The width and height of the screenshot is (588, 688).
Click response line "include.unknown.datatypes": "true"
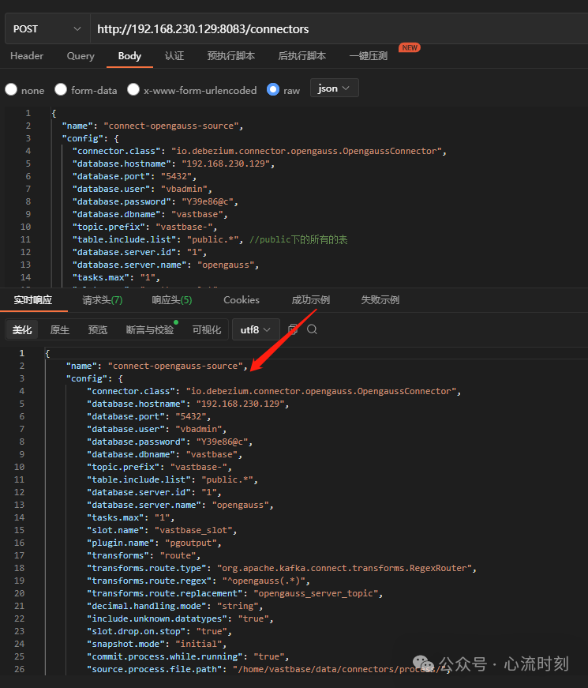(x=180, y=618)
